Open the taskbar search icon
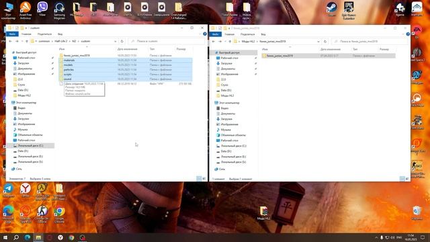The height and width of the screenshot is (242, 430). click(x=16, y=237)
